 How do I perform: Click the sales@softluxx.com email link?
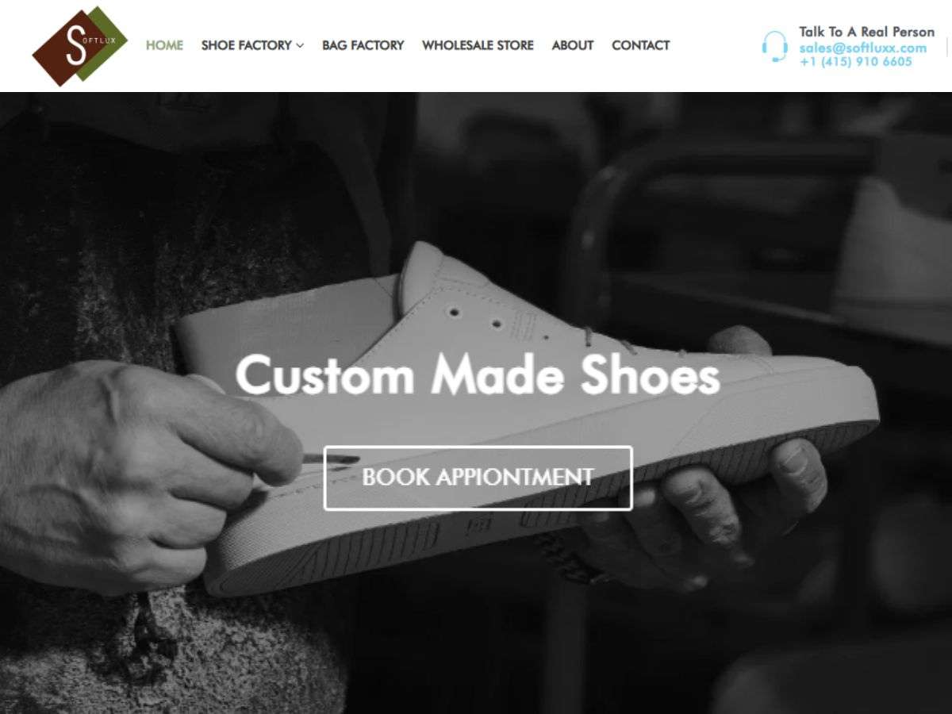pyautogui.click(x=862, y=48)
